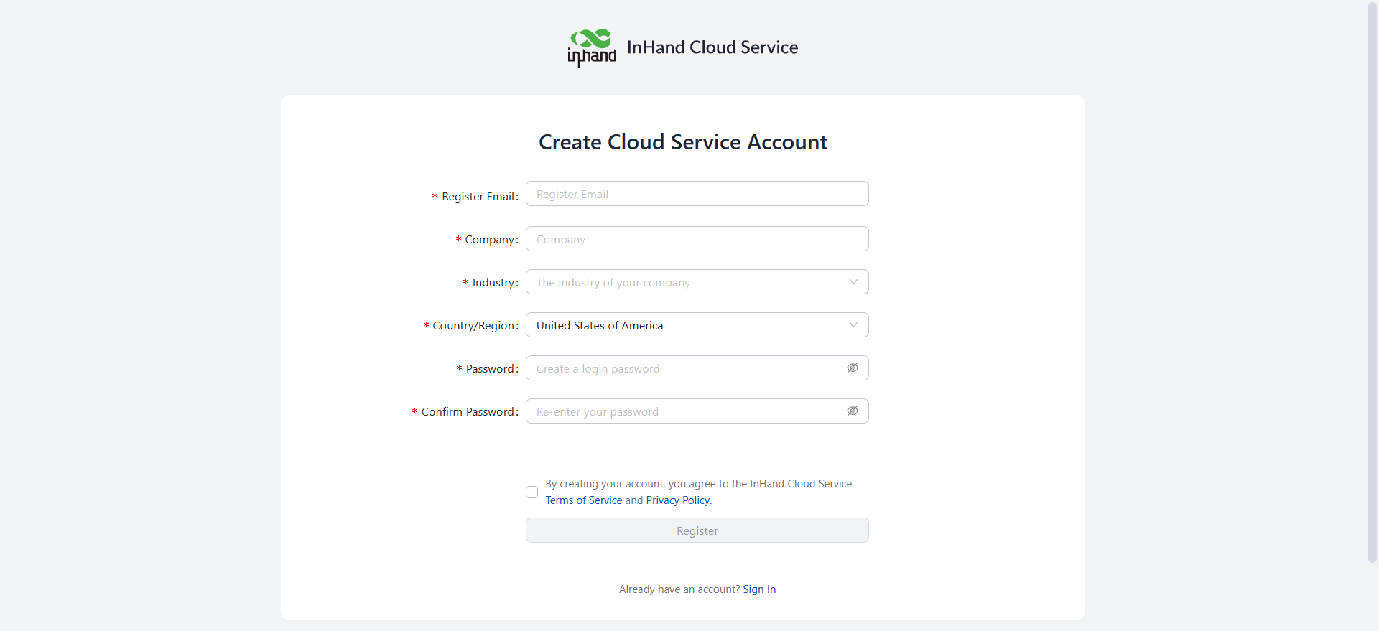Viewport: 1379px width, 631px height.
Task: Click the InHand Cloud Service title text
Action: tap(712, 47)
